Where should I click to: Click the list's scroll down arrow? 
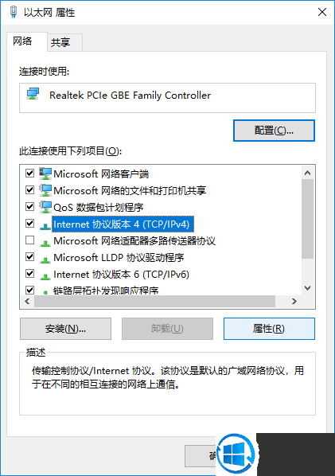click(x=307, y=288)
